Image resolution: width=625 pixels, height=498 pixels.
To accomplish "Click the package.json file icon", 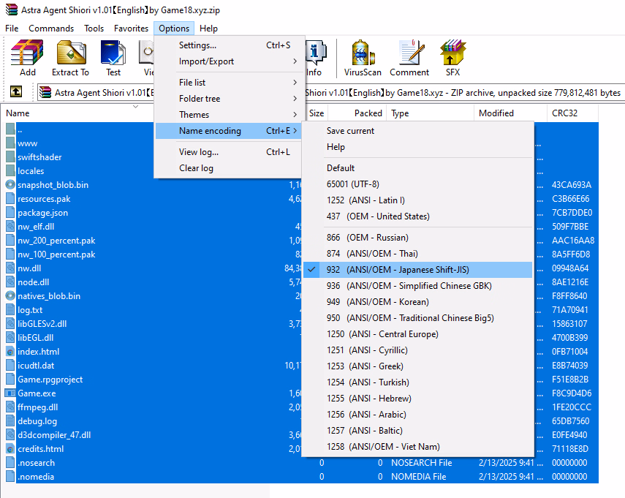I will coord(11,213).
